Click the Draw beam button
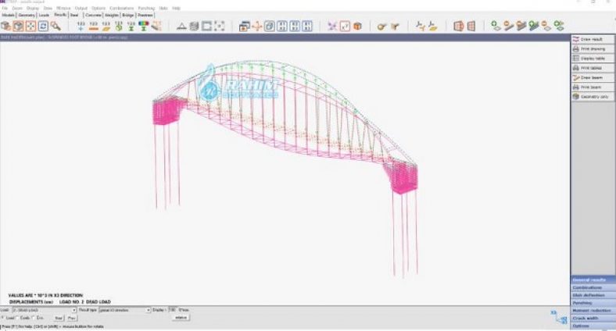616x331 pixels. [593, 77]
